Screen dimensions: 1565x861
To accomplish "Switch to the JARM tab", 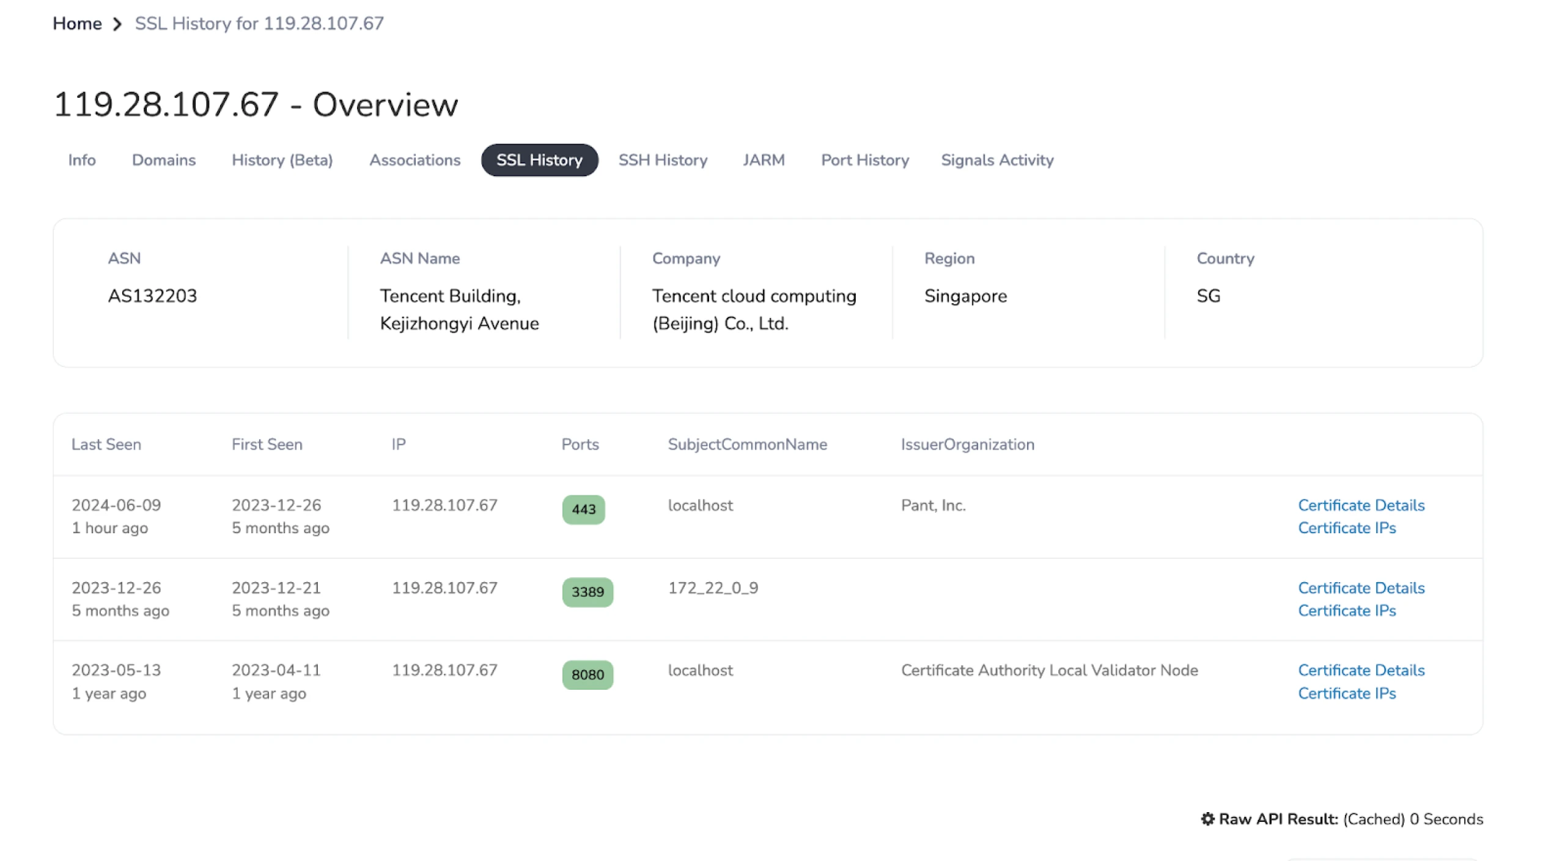I will click(x=764, y=160).
